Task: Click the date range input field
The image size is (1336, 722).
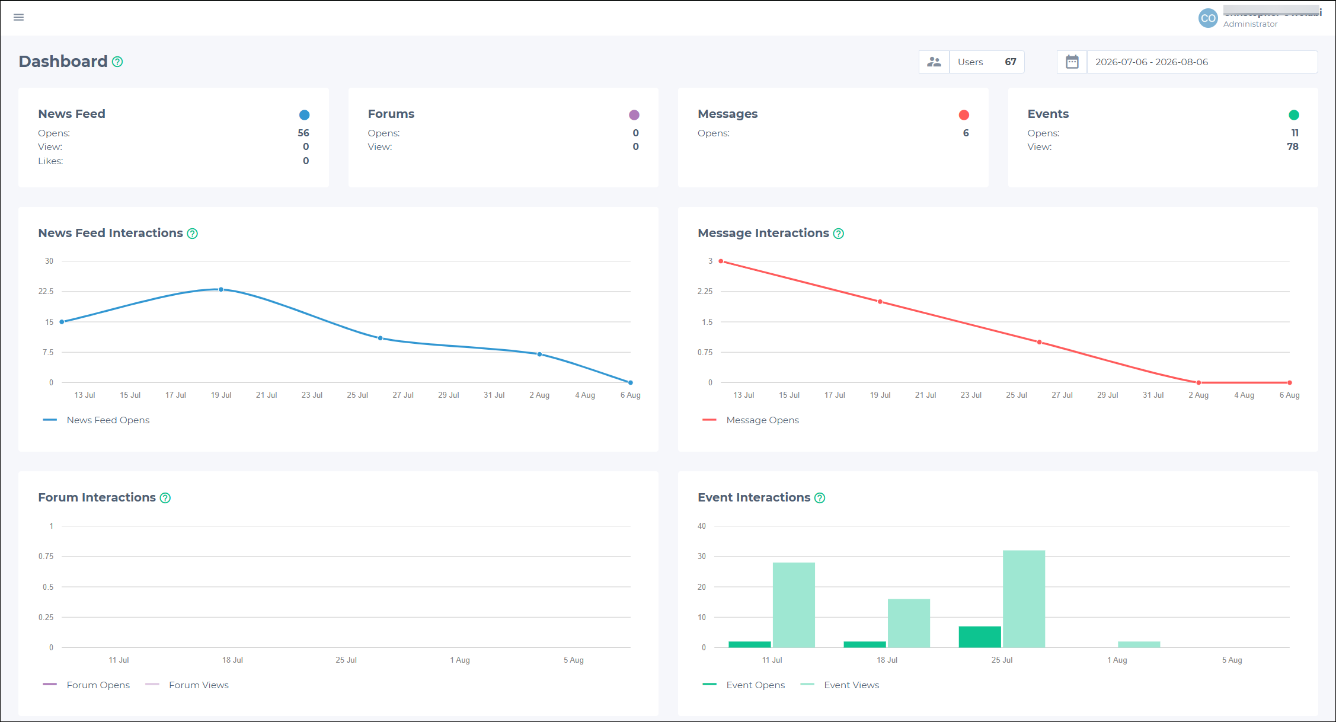Action: pyautogui.click(x=1202, y=62)
